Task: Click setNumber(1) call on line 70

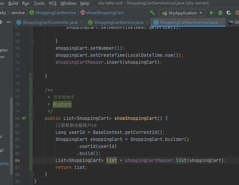Action: point(106,48)
